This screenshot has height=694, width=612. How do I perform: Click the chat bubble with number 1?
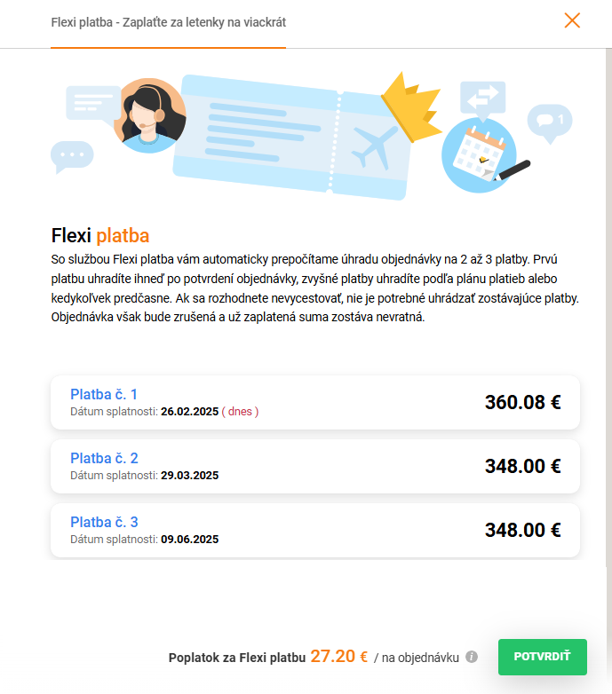coord(550,122)
